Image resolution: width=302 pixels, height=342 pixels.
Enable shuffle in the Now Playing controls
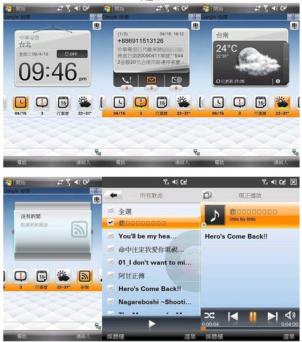[x=210, y=315]
